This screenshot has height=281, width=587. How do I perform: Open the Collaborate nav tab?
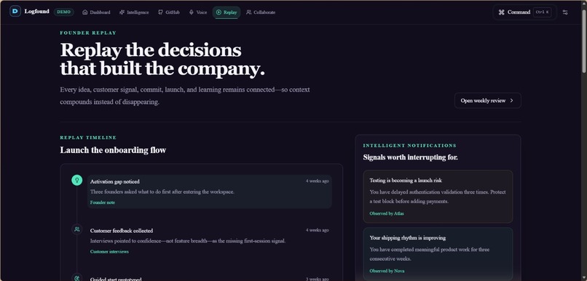click(x=261, y=12)
